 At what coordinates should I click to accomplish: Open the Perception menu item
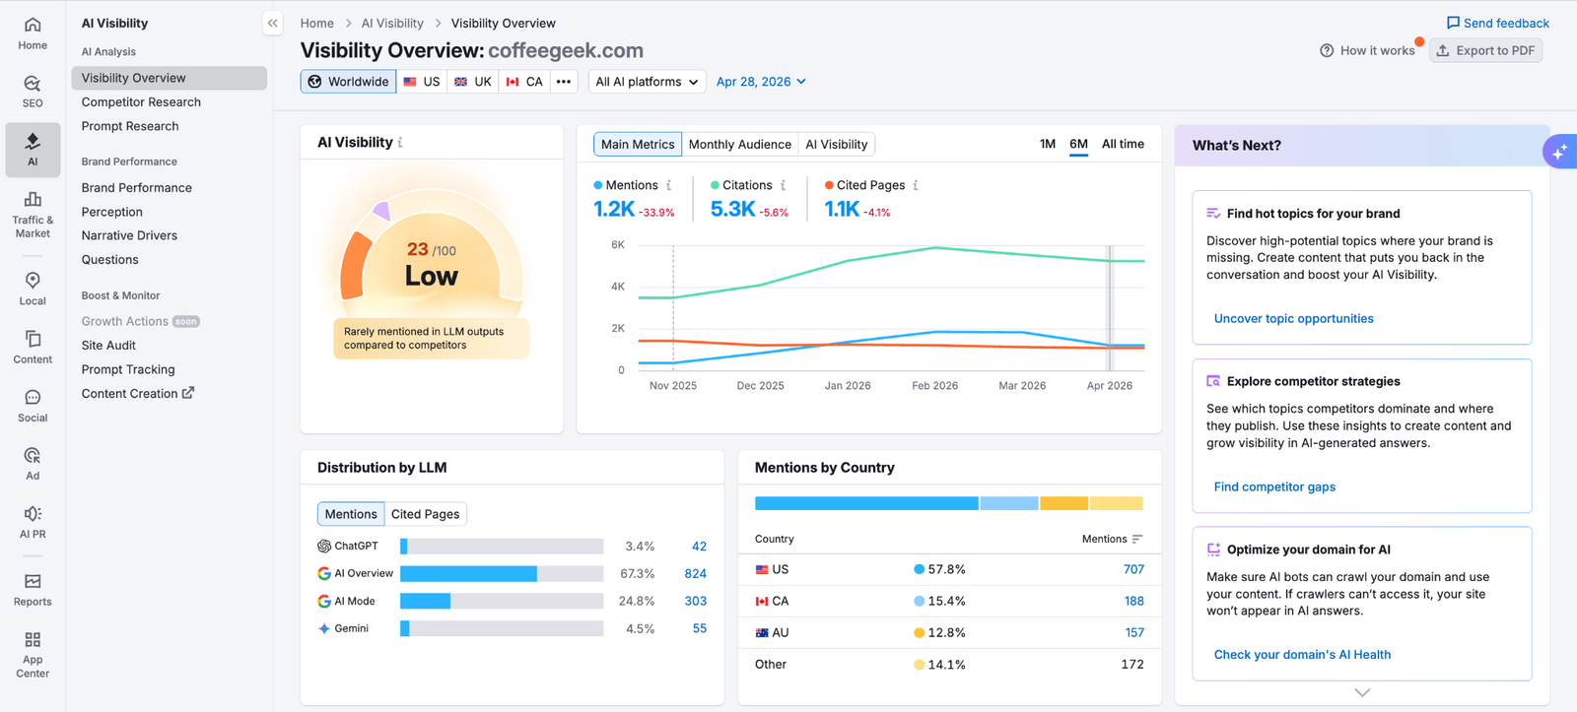[x=169, y=212]
